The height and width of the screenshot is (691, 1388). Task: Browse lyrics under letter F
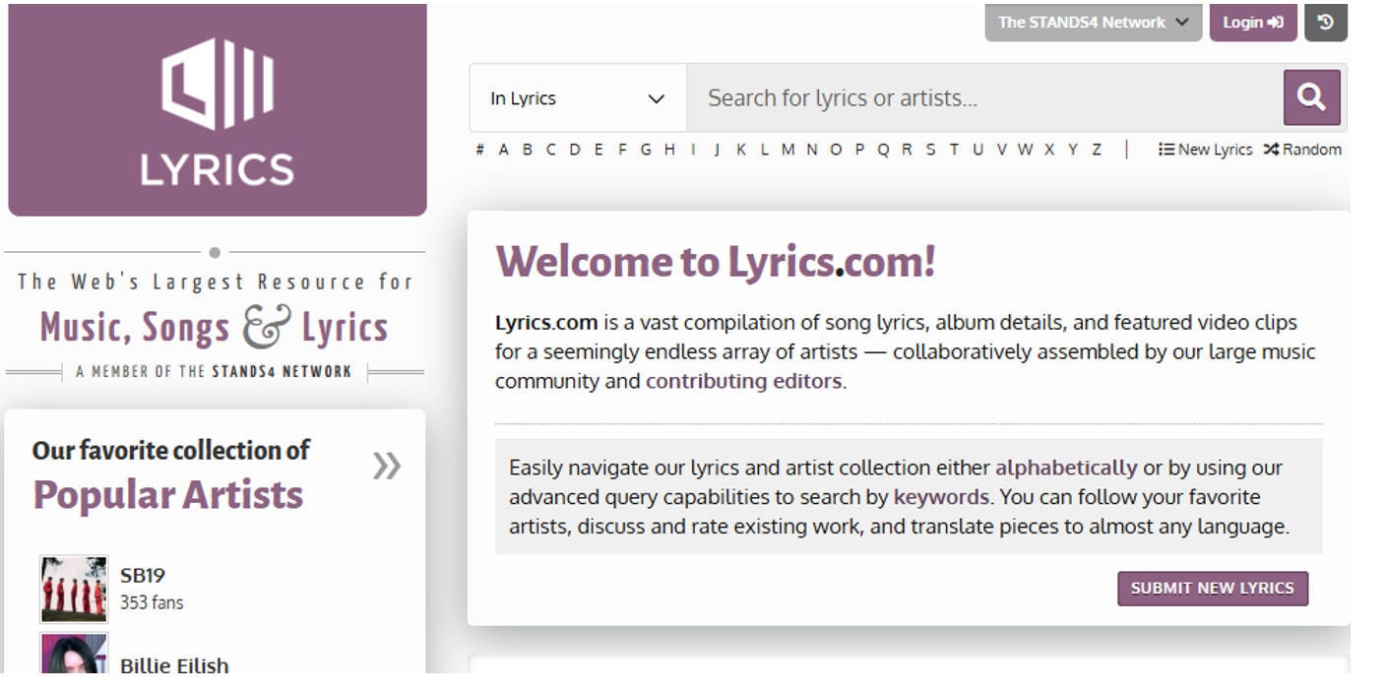tap(621, 150)
